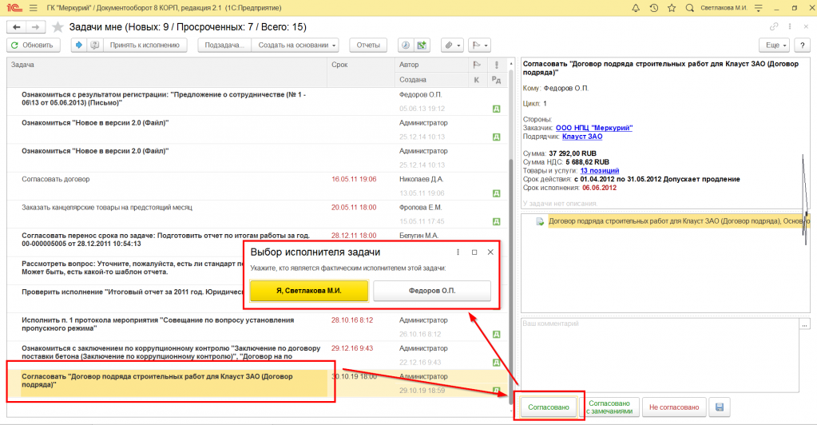Maximize the Выбор исполнителя задачи dialog
Image resolution: width=817 pixels, height=425 pixels.
click(x=474, y=252)
